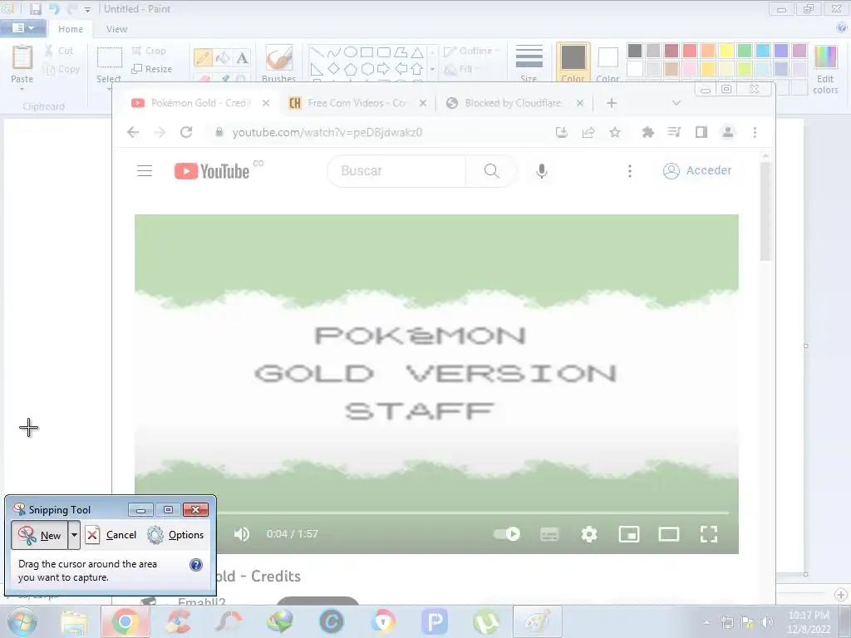This screenshot has width=851, height=638.
Task: Toggle theater mode on the video
Action: [669, 534]
